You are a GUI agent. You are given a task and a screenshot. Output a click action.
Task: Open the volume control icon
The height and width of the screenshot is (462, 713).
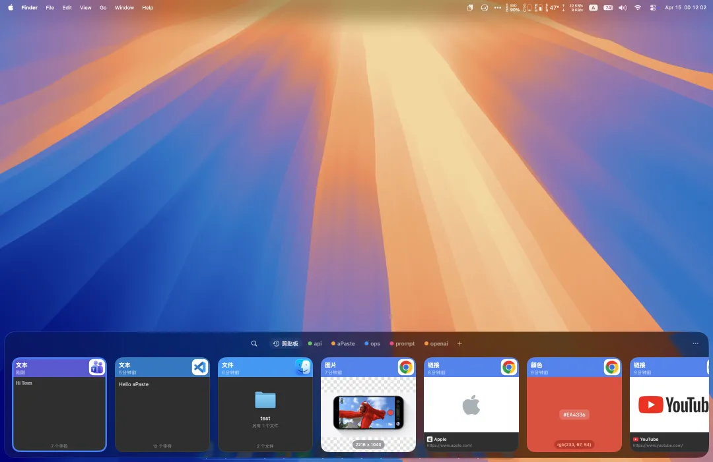623,8
